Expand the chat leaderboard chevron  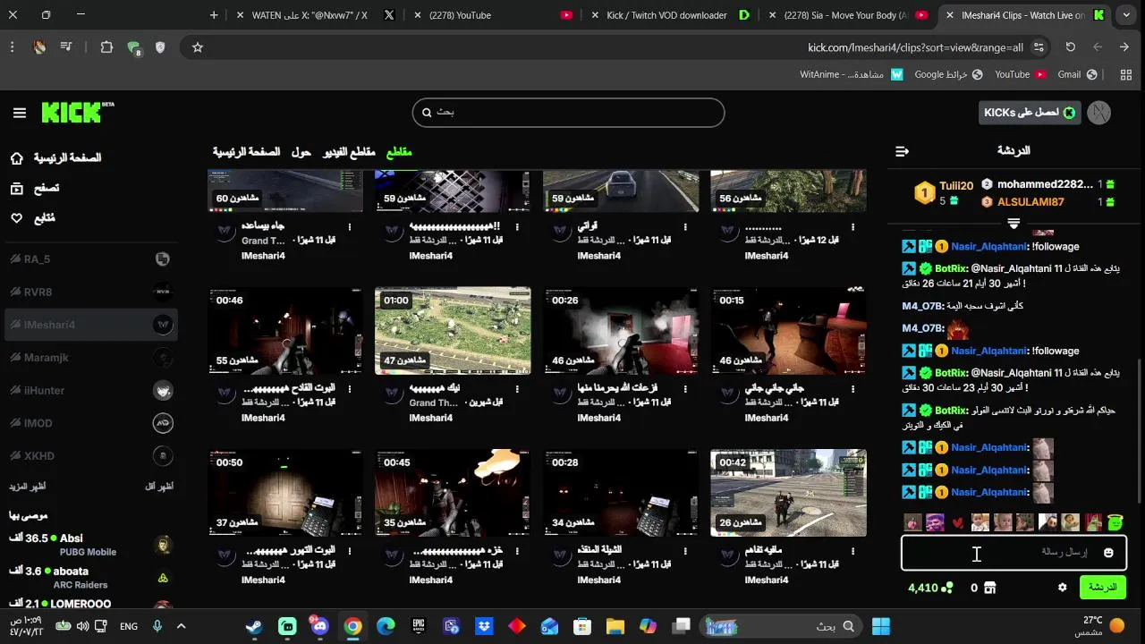click(1014, 223)
